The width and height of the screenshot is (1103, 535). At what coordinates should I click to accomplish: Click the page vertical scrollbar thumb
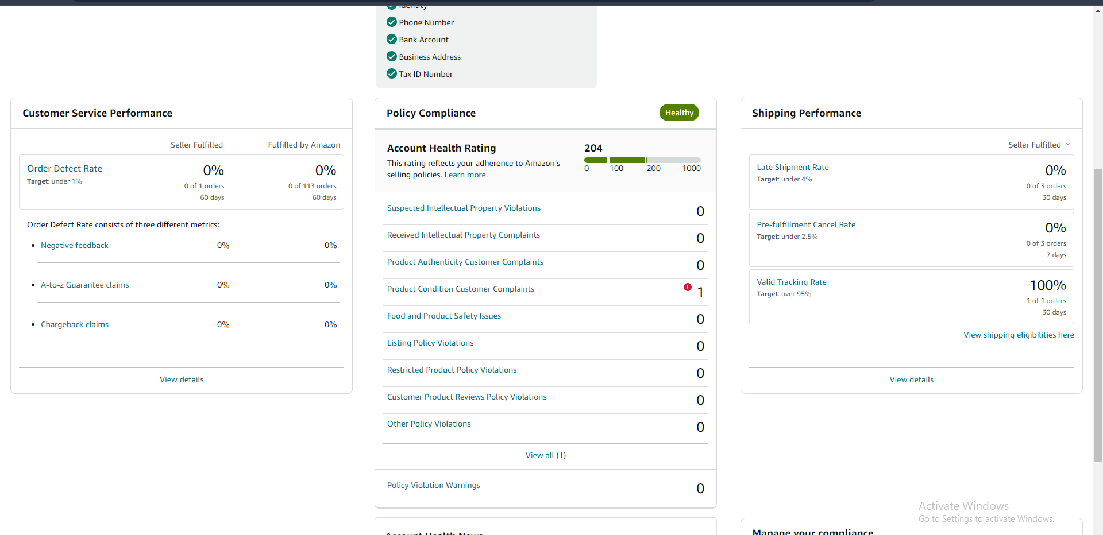tap(1098, 315)
